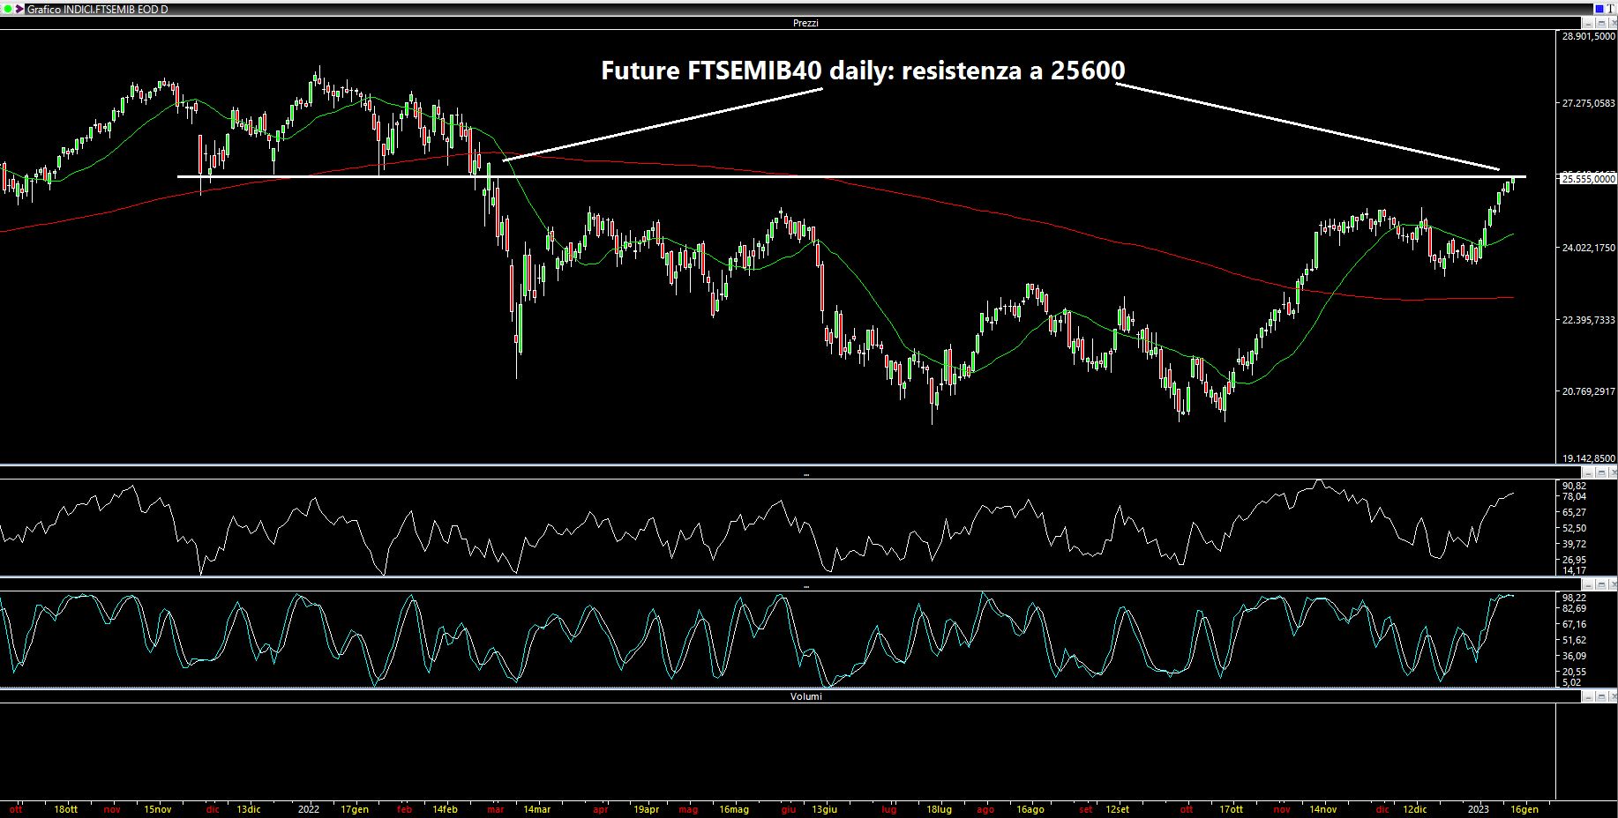Close the stochastic indicator panel
1618x818 pixels.
pos(1611,584)
